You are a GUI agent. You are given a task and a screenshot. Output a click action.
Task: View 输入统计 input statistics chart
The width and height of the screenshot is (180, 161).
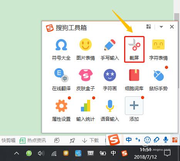point(86,110)
